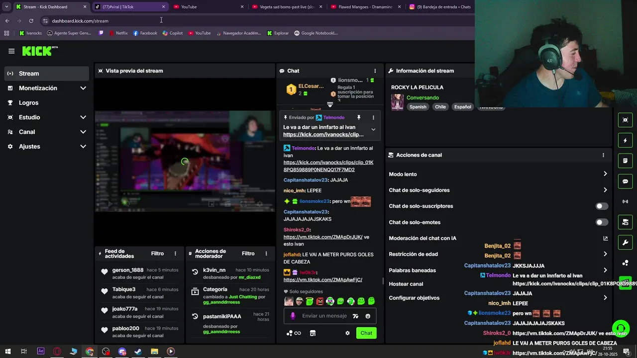Open Acciones de canal three-dot menu
This screenshot has height=358, width=637.
(x=603, y=155)
